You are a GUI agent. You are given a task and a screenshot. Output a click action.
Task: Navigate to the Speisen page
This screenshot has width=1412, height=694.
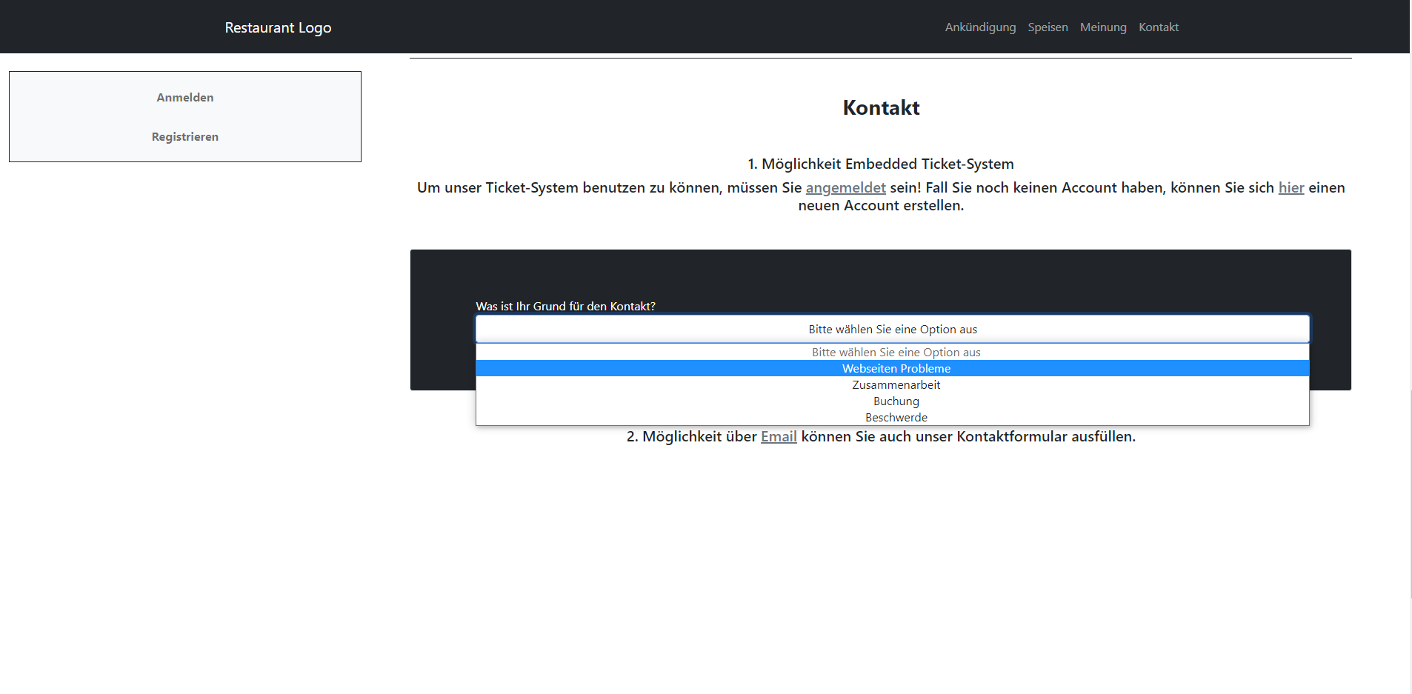coord(1048,27)
